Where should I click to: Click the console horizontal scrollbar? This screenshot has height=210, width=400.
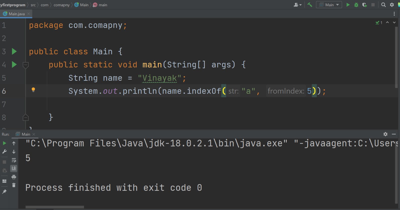pos(54,207)
